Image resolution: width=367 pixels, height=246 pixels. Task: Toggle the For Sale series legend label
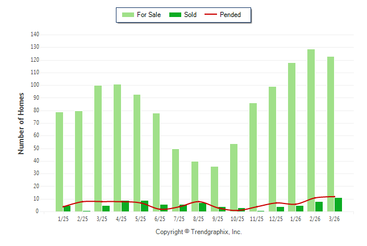tap(149, 15)
